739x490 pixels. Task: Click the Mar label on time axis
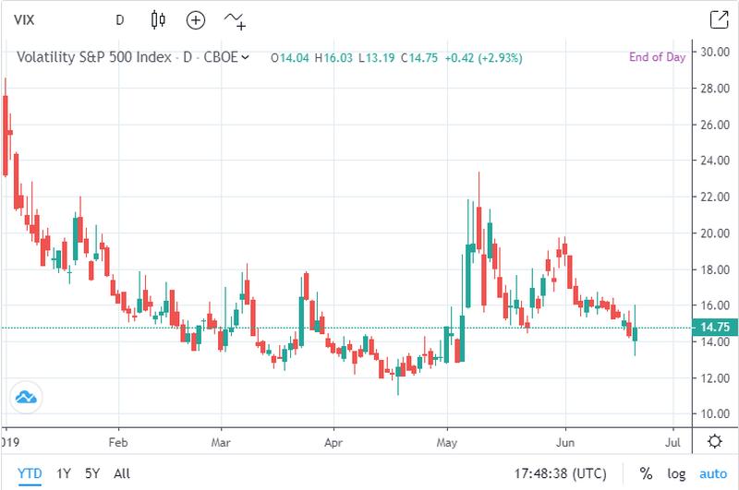221,442
